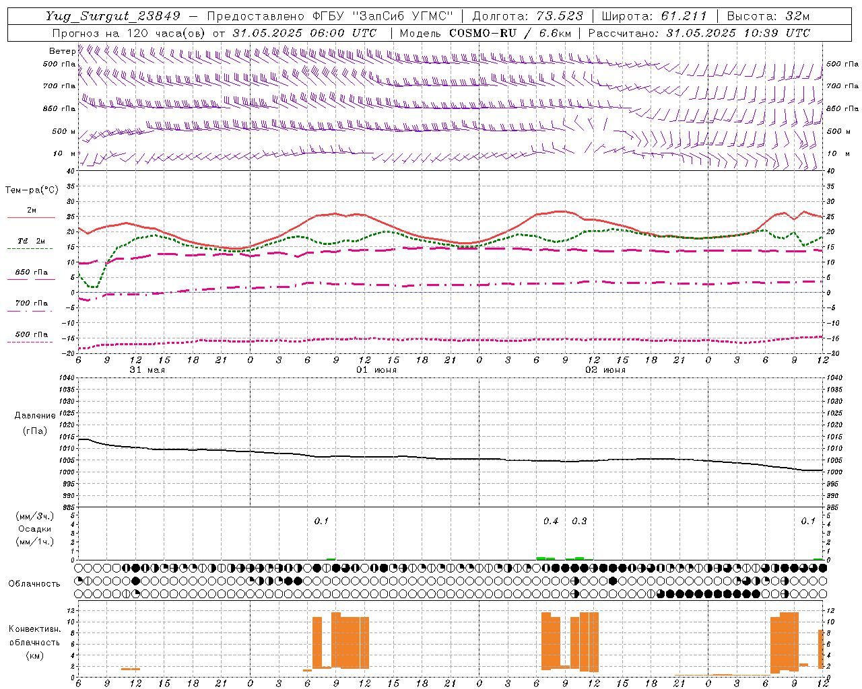
Task: Click the 700 гПа label in the temperature legend
Action: pos(32,303)
